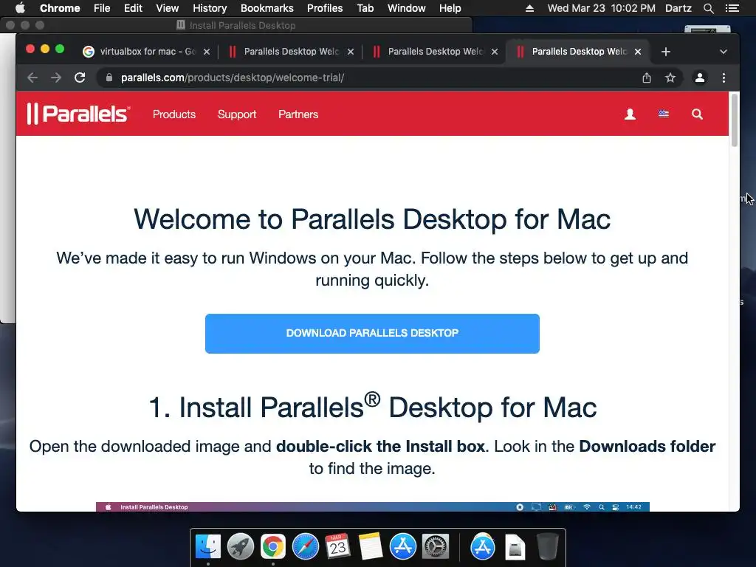
Task: Open Finder from the Dock
Action: coord(207,547)
